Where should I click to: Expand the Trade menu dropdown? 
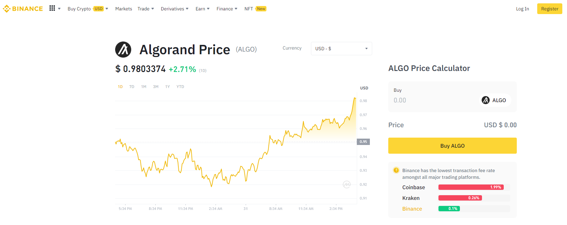click(x=146, y=9)
